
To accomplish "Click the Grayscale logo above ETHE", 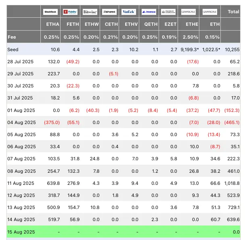I will [x=188, y=12].
